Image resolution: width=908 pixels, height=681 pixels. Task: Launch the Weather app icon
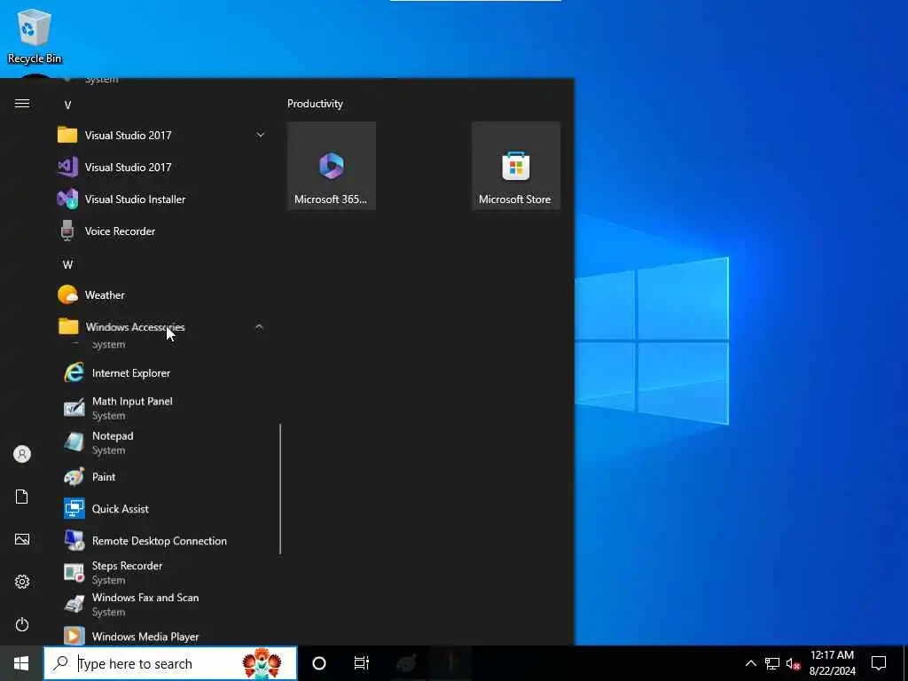(x=67, y=294)
